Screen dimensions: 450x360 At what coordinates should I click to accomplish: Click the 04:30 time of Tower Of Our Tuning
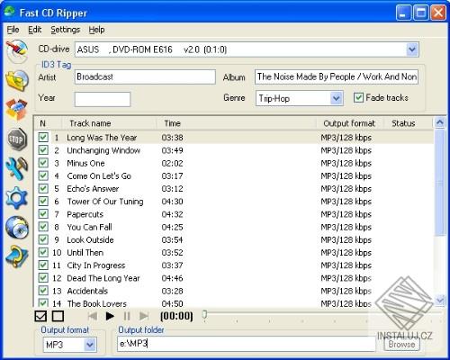[172, 202]
